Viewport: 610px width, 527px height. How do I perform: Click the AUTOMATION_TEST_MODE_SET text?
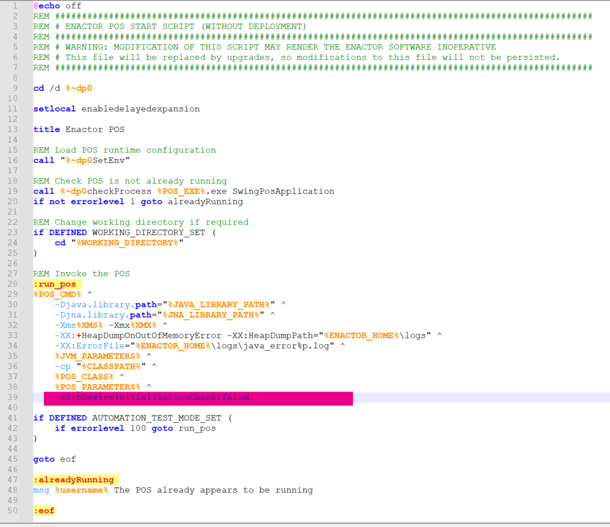[x=156, y=418]
